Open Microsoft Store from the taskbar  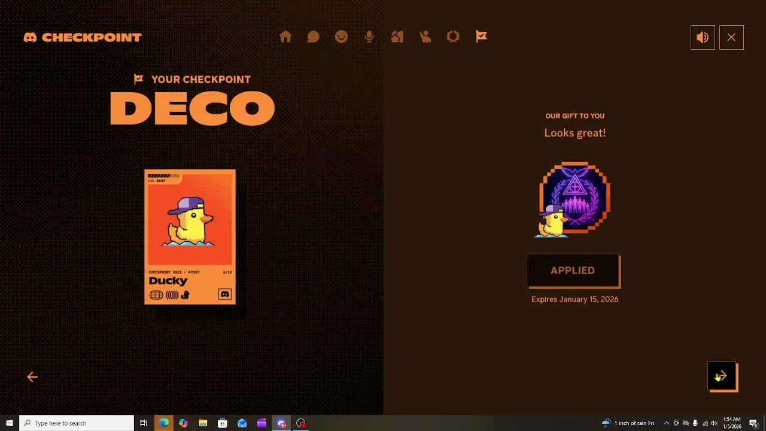coord(223,423)
